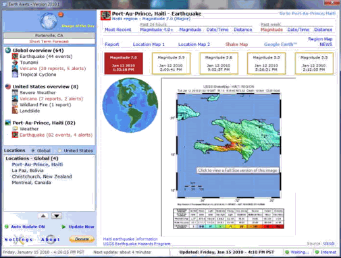Viewport: 341px width, 258px height.
Task: Click Update Now
Action: (x=81, y=226)
